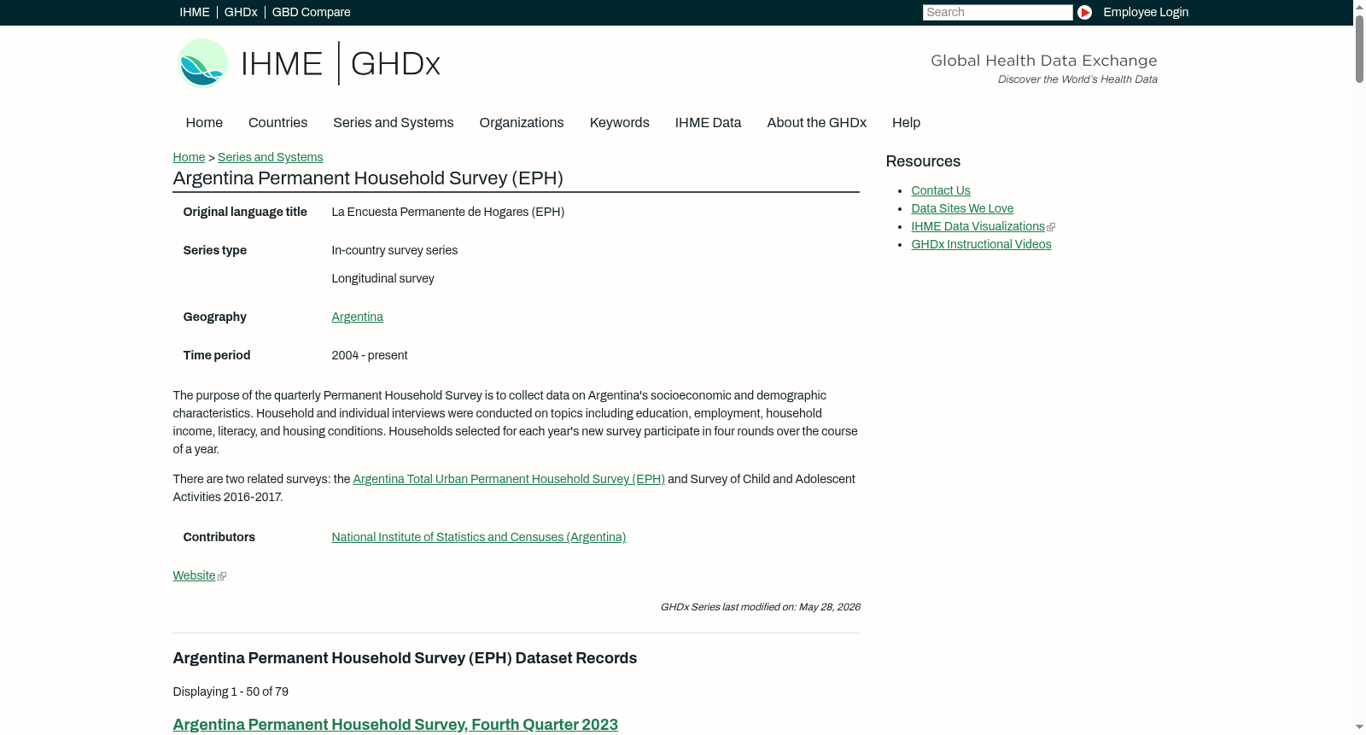Click the scrollbar up arrow
The width and height of the screenshot is (1366, 735).
tap(1359, 6)
